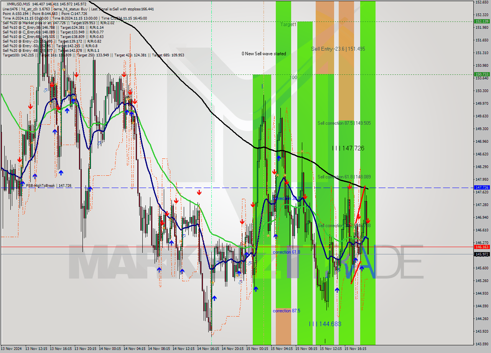Select the '| | | 144.683' point label
Screen dimensions: 491x353
pos(325,324)
